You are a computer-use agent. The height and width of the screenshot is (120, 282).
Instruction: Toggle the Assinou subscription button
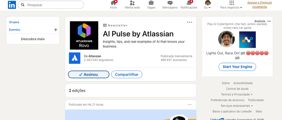[89, 75]
